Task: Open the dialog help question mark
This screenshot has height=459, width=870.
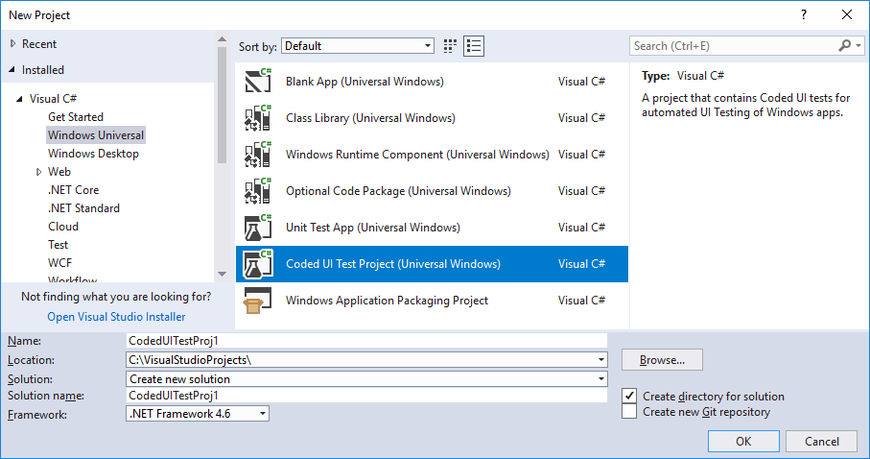Action: click(804, 15)
